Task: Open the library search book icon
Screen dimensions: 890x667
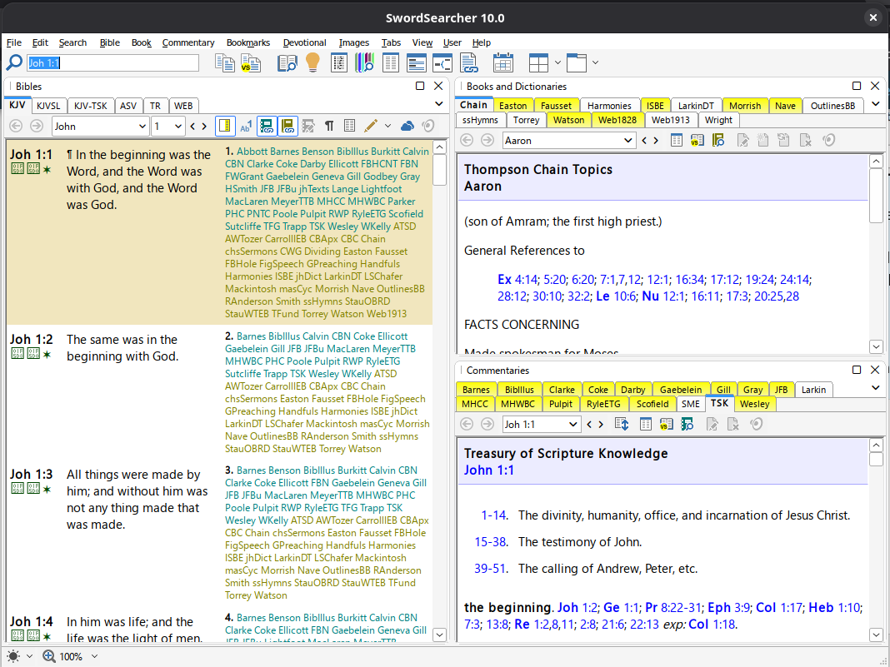Action: (x=287, y=62)
